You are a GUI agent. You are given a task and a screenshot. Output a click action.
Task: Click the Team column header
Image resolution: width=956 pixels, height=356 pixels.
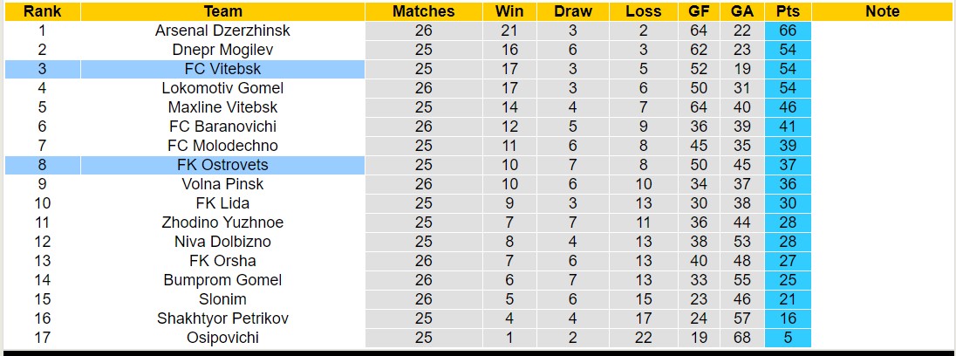(222, 11)
